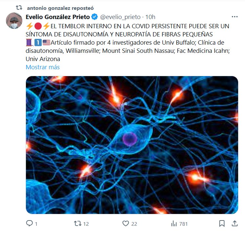Click the Evelio González Prieto display name
The width and height of the screenshot is (245, 231).
[x=58, y=17]
